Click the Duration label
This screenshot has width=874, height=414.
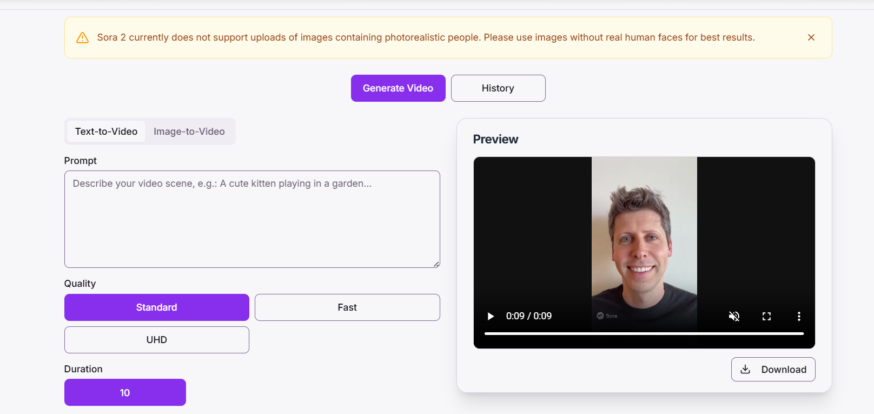point(83,369)
